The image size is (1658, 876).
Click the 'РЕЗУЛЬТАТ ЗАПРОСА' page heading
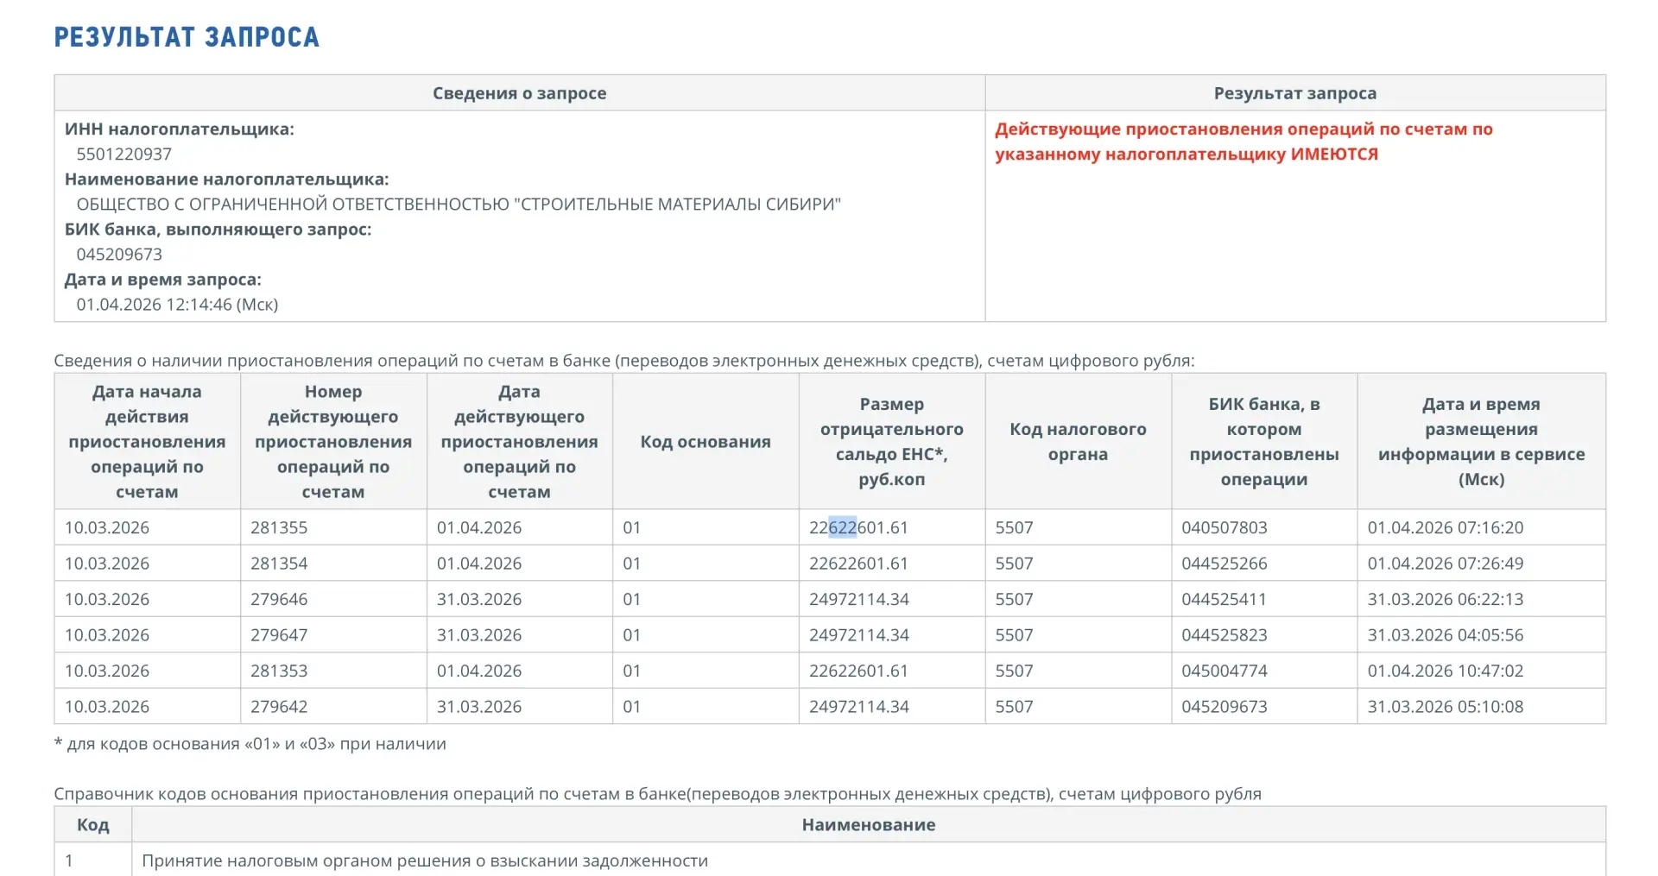187,37
